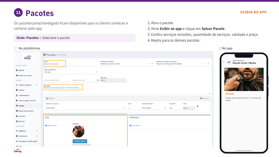
Task: Click the Pacotes page header icon
Action: click(x=44, y=55)
